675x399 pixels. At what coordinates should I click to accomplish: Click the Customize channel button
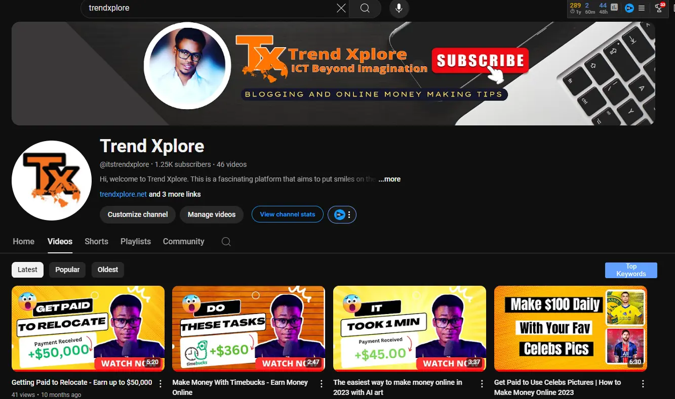point(137,214)
